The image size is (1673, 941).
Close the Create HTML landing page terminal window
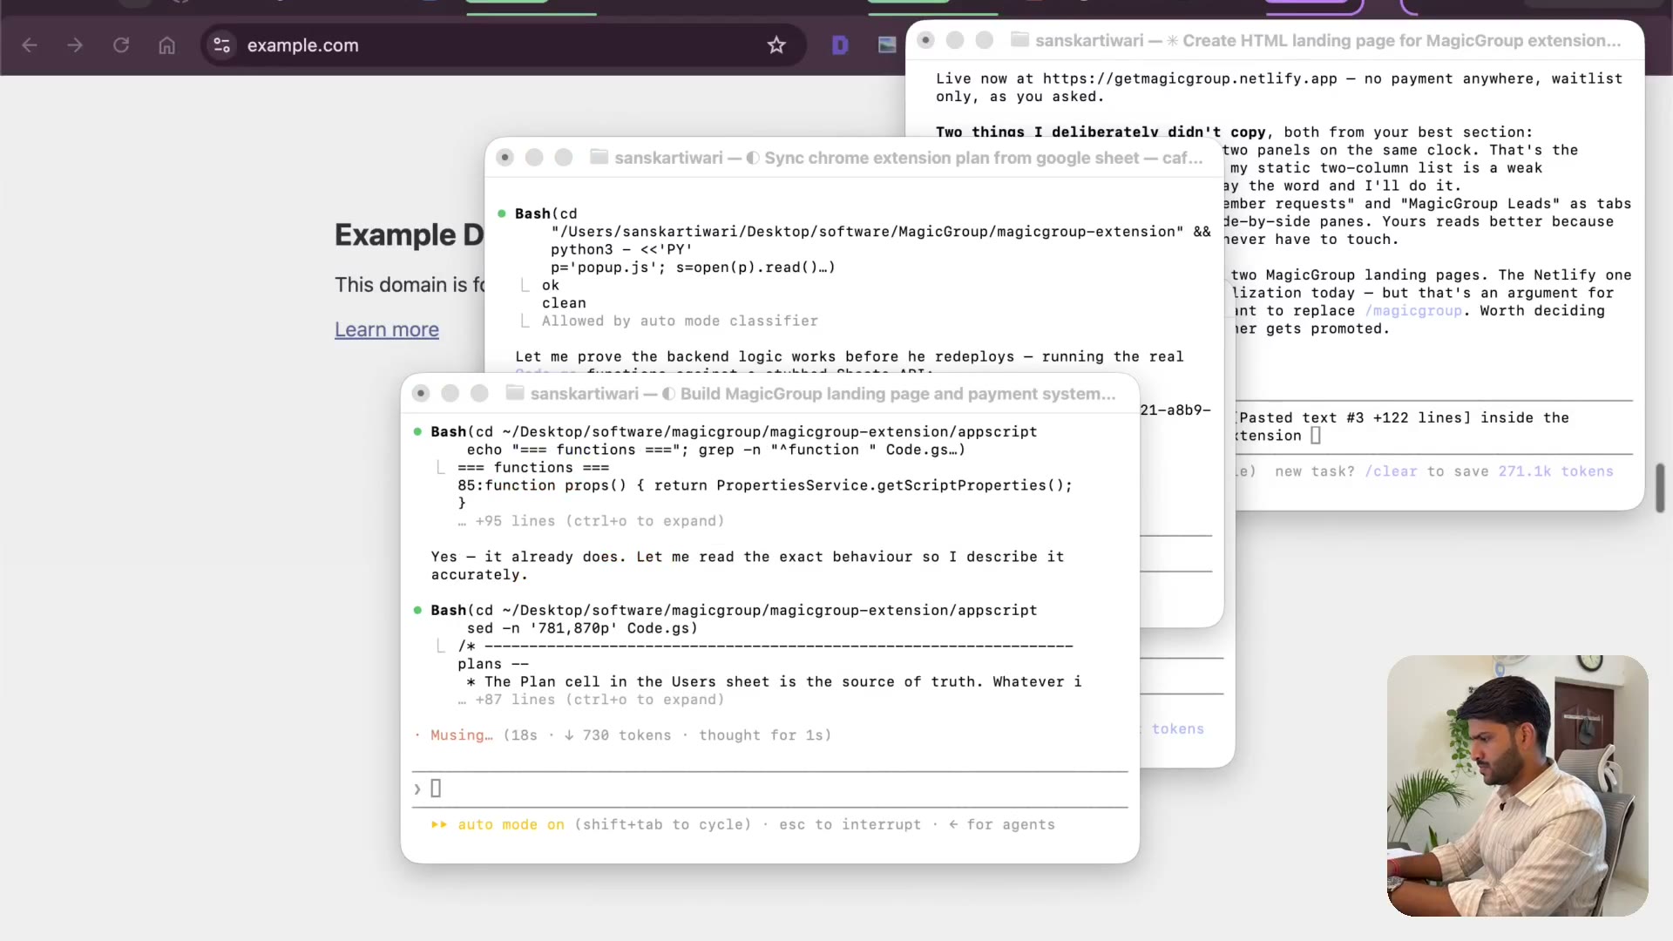925,39
